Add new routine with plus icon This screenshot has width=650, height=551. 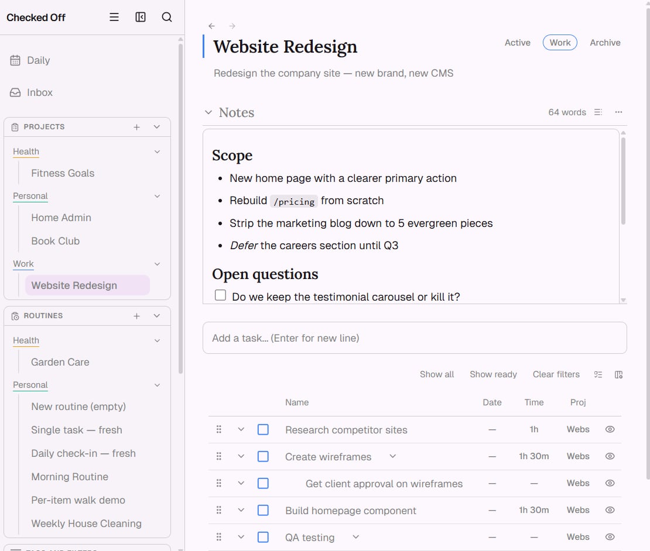tap(137, 316)
